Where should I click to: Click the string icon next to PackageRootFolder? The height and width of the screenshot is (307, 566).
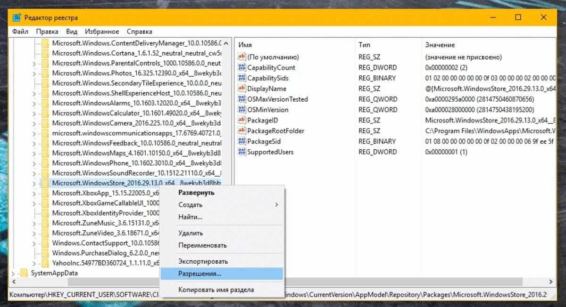pos(242,131)
